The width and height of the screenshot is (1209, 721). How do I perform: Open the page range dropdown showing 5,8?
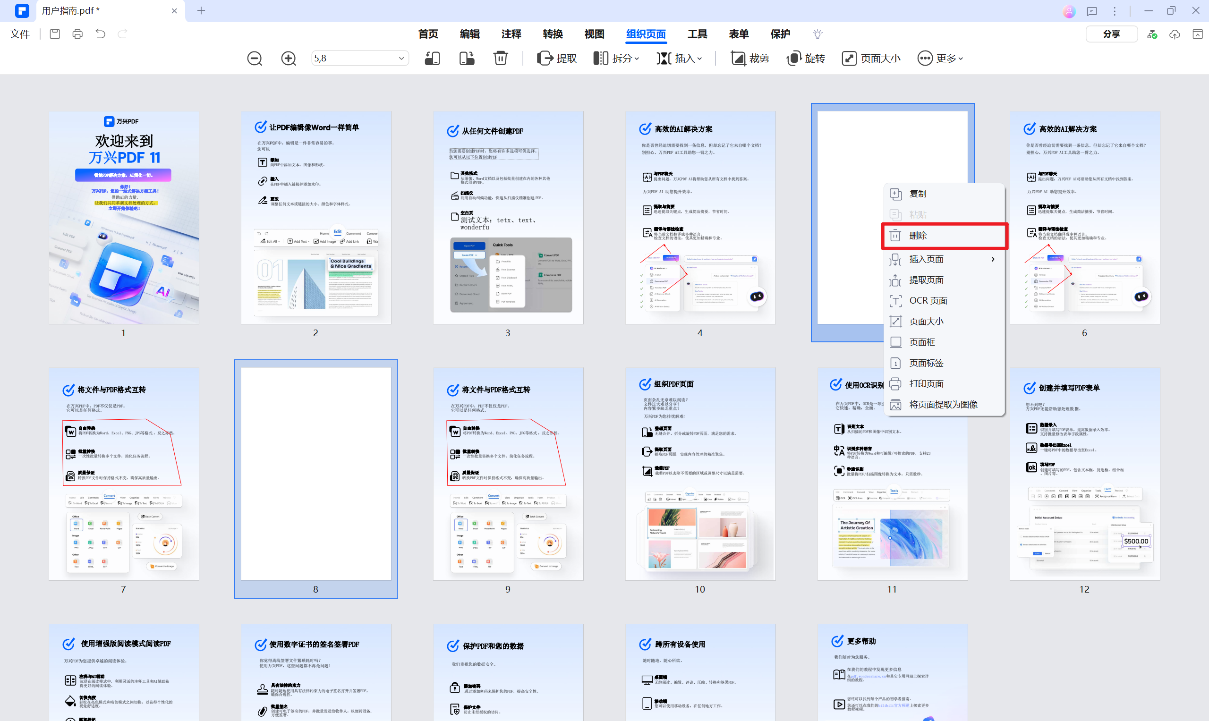[x=401, y=58]
